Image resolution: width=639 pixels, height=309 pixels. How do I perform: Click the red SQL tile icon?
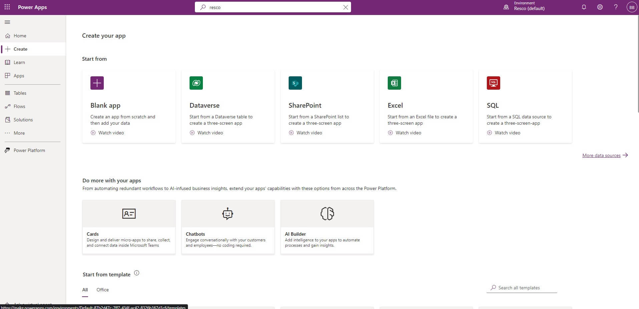(x=494, y=83)
